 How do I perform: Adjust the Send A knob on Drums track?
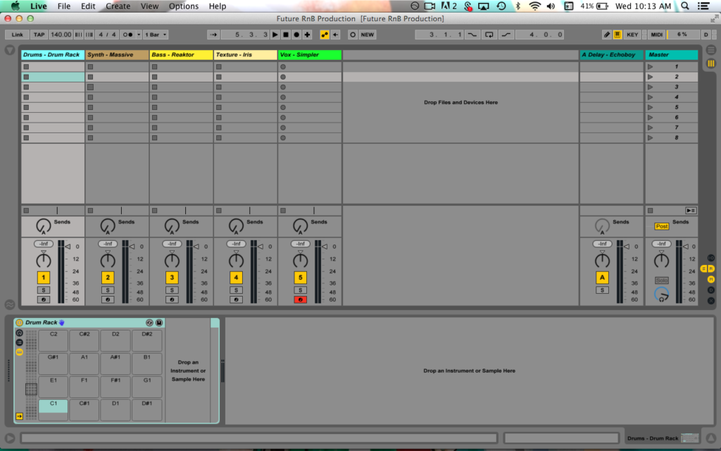pos(43,226)
